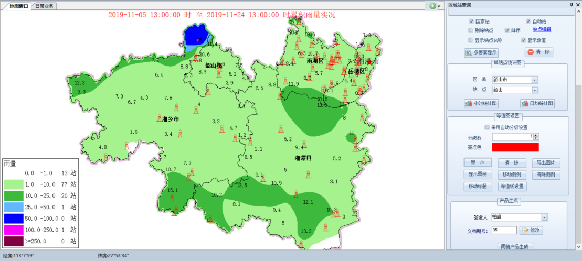Toggle the 采用自动分级设置 checkbox

click(x=486, y=127)
